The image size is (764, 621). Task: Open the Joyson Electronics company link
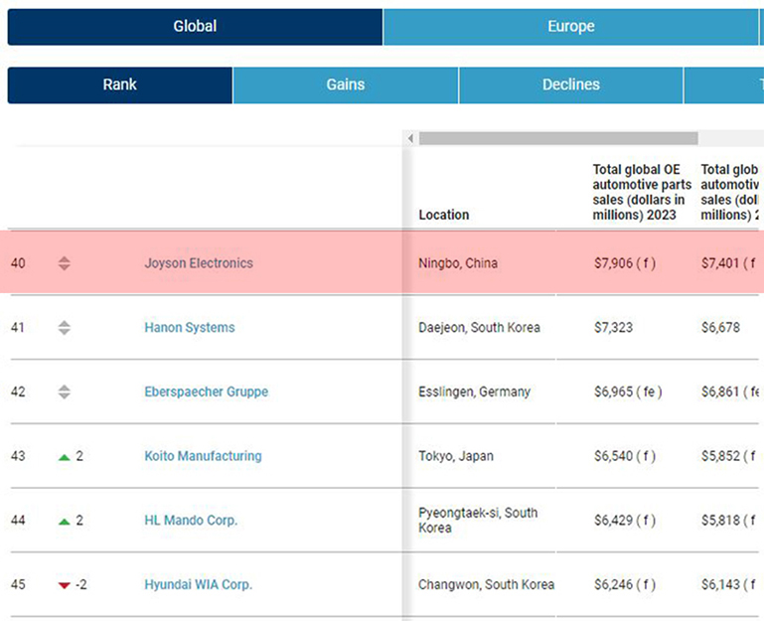pos(199,263)
